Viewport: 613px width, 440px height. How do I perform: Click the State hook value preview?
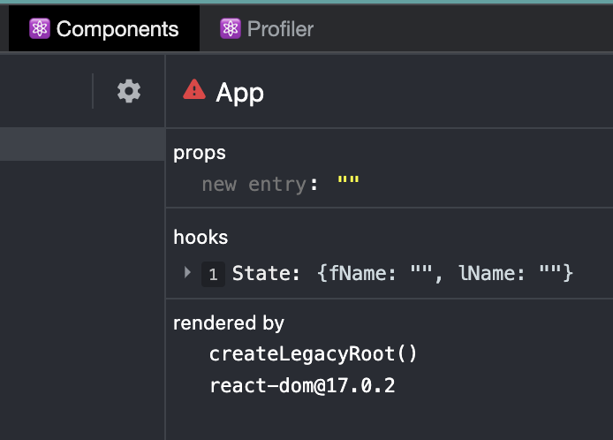(x=445, y=273)
